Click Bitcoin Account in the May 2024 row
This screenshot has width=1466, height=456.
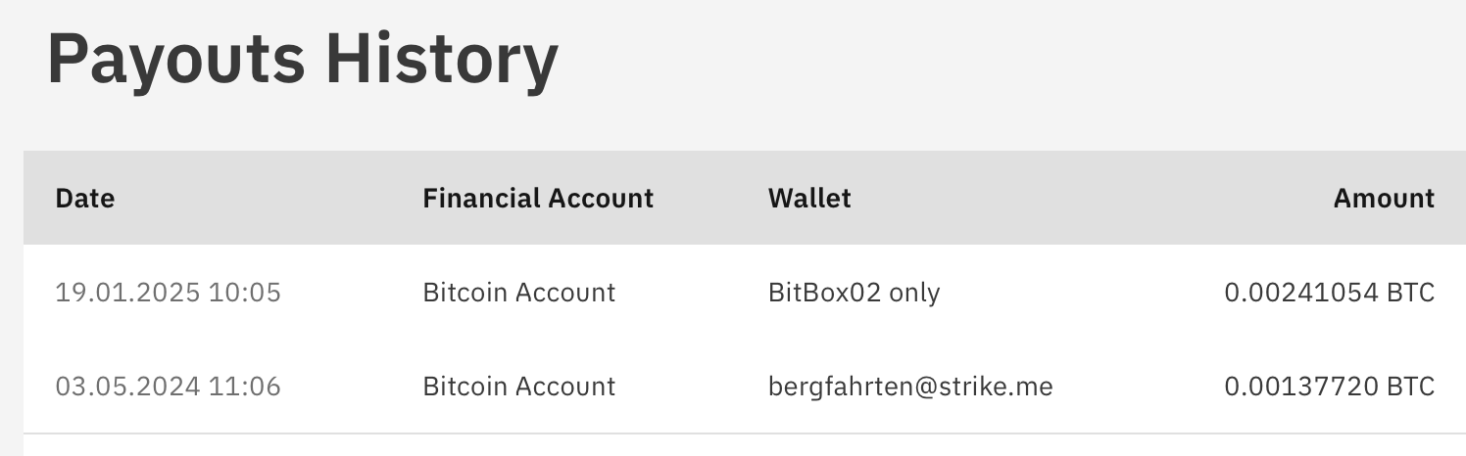[519, 387]
